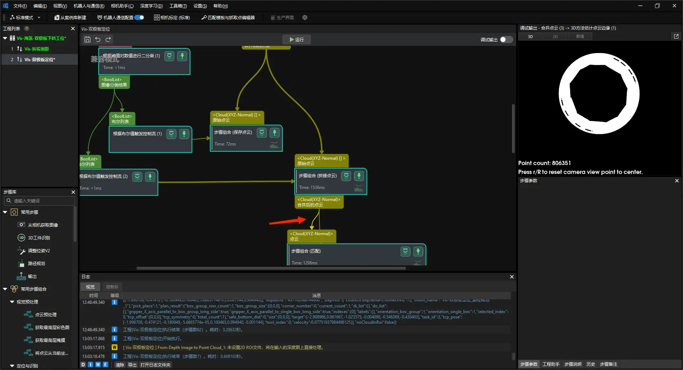Click help icon next to 工程列表

(27, 28)
